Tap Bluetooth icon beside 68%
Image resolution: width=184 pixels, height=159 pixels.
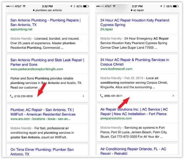point(164,6)
